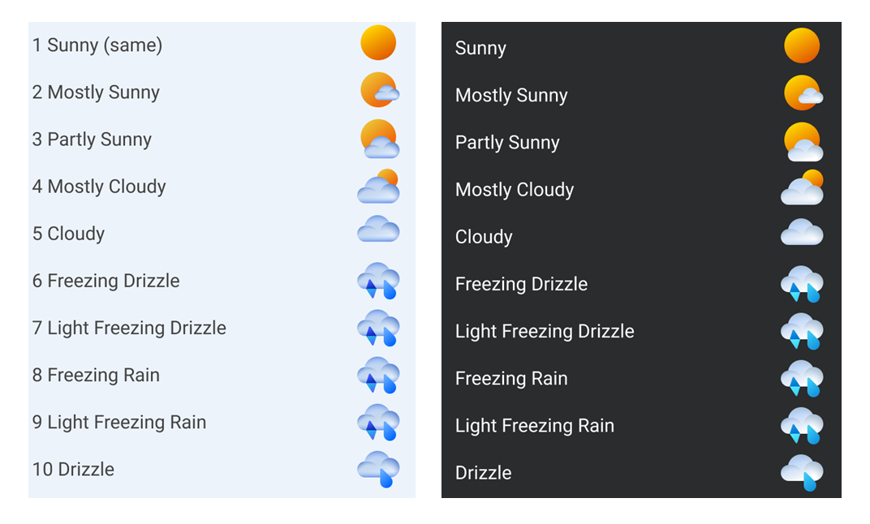Click the "Light Freezing Drizzle" label in the dark panel
This screenshot has width=870, height=524.
click(545, 331)
